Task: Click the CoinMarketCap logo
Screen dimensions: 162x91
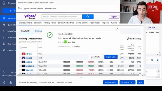Action: click(x=134, y=39)
